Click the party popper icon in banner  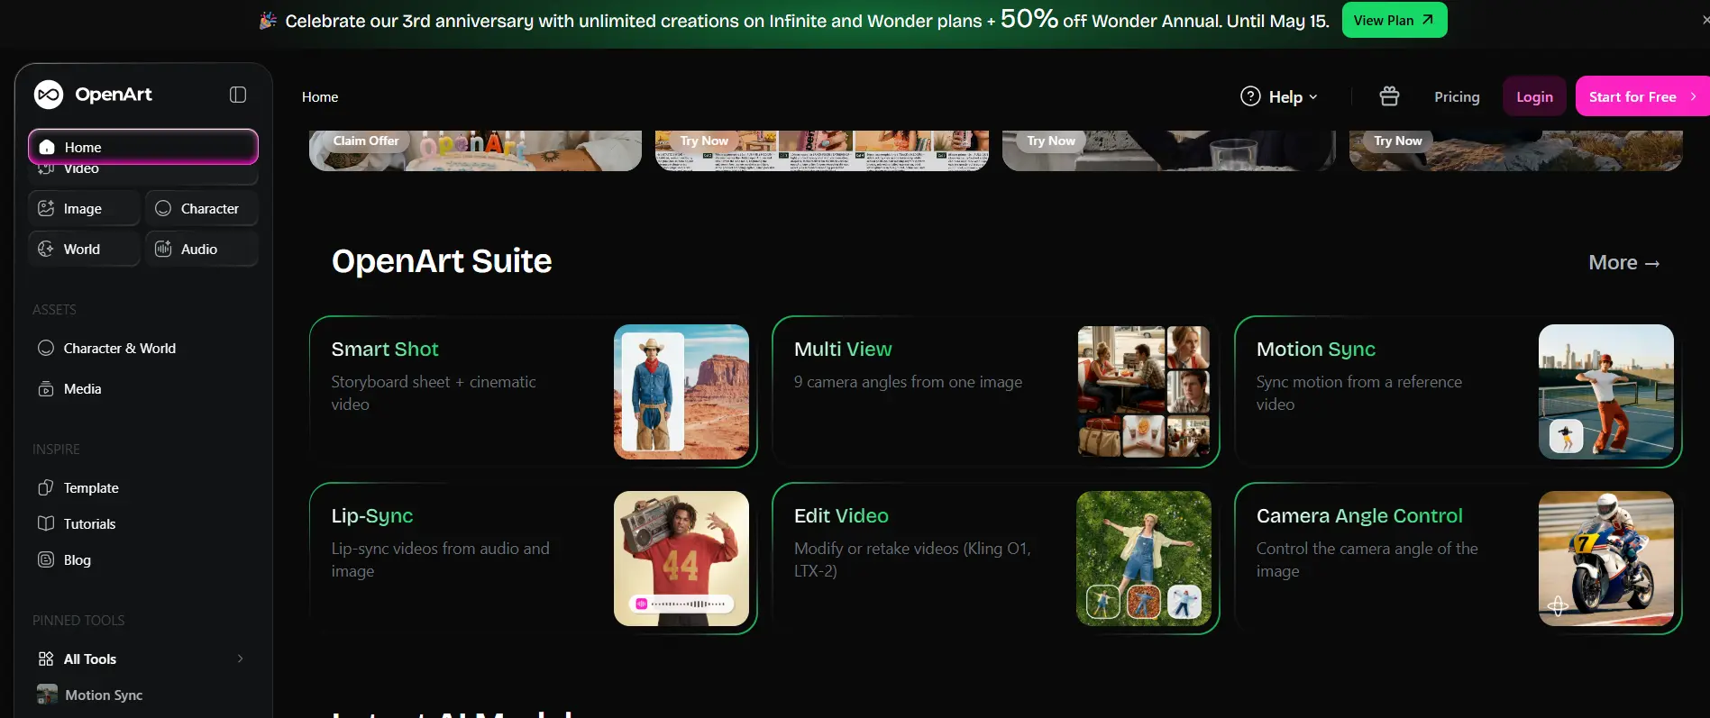(x=268, y=20)
